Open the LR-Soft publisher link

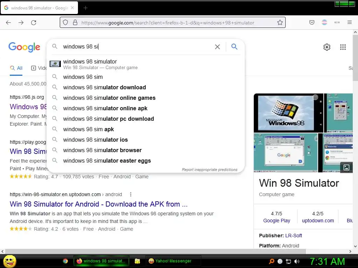click(293, 236)
